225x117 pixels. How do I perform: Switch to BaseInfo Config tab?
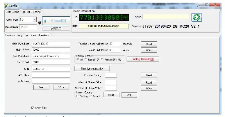(14, 35)
